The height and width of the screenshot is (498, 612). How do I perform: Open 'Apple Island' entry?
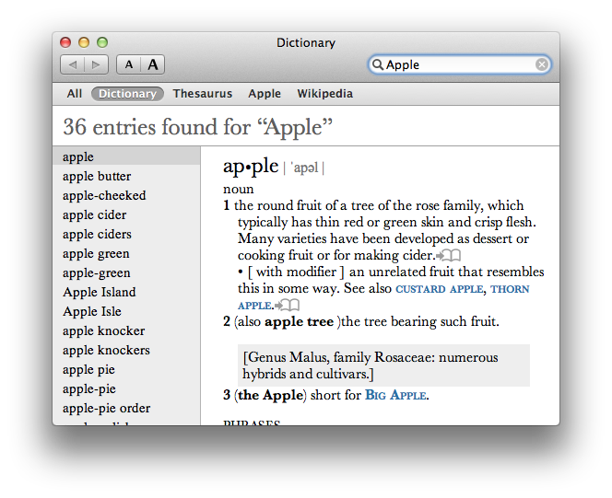(126, 292)
